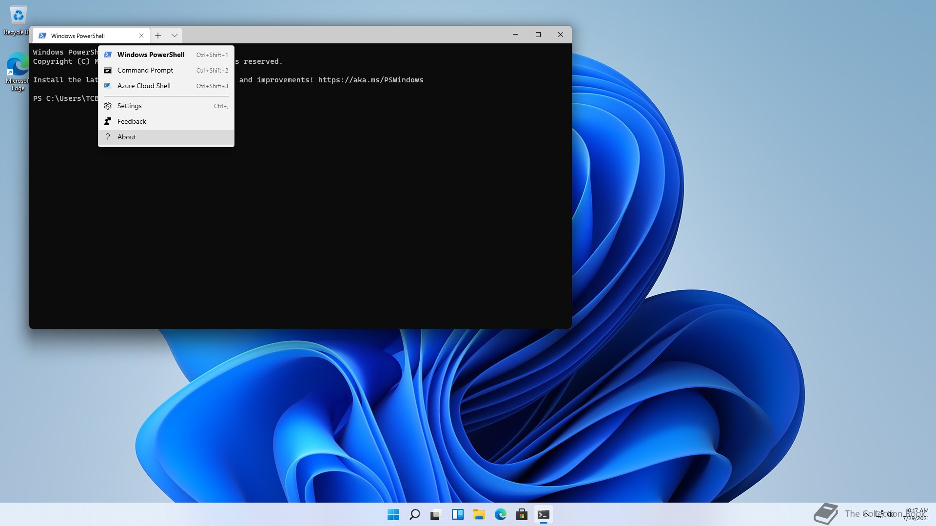Click the Settings gear icon in menu

coord(108,106)
